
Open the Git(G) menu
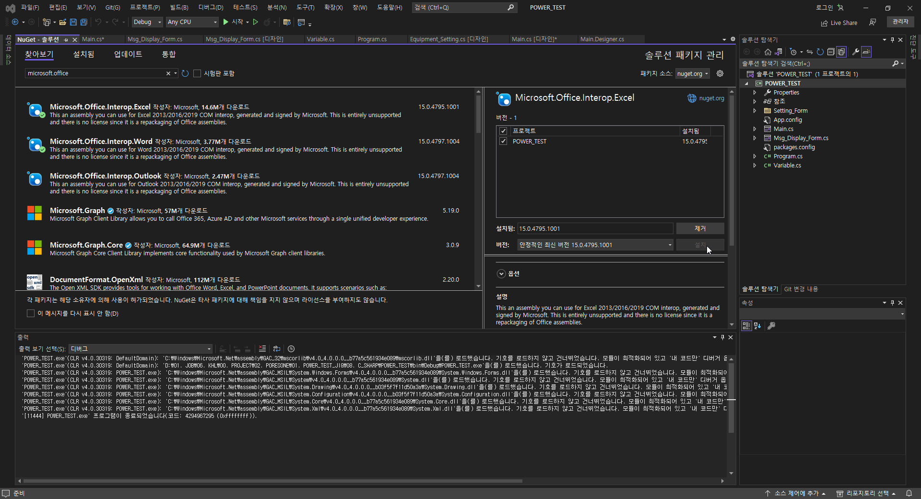tap(113, 8)
